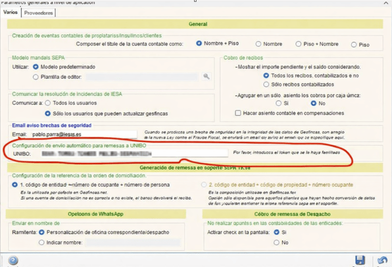
Task: Click the undo arrow icon
Action: coord(382,260)
